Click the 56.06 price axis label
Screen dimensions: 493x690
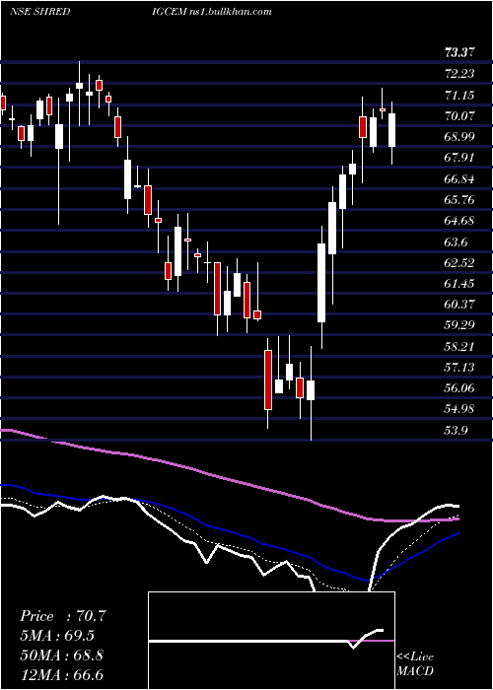point(459,388)
